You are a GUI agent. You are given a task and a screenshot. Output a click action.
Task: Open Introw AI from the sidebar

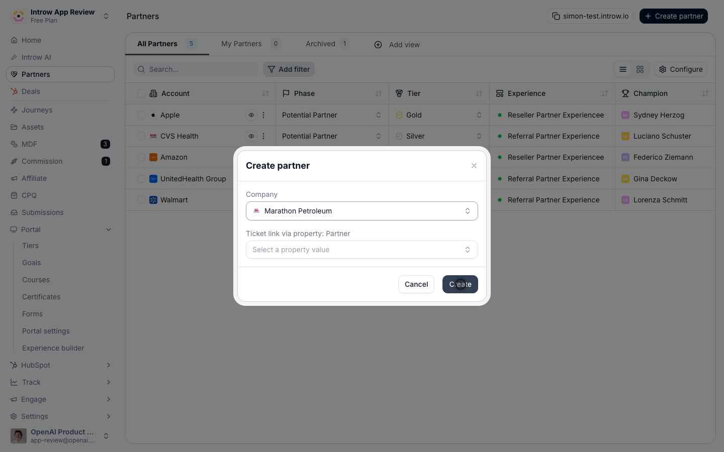[x=60, y=57]
